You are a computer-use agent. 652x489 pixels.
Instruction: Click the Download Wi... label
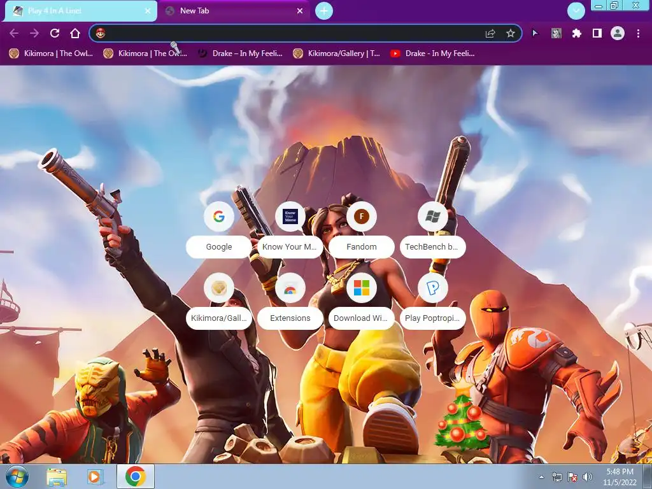362,318
